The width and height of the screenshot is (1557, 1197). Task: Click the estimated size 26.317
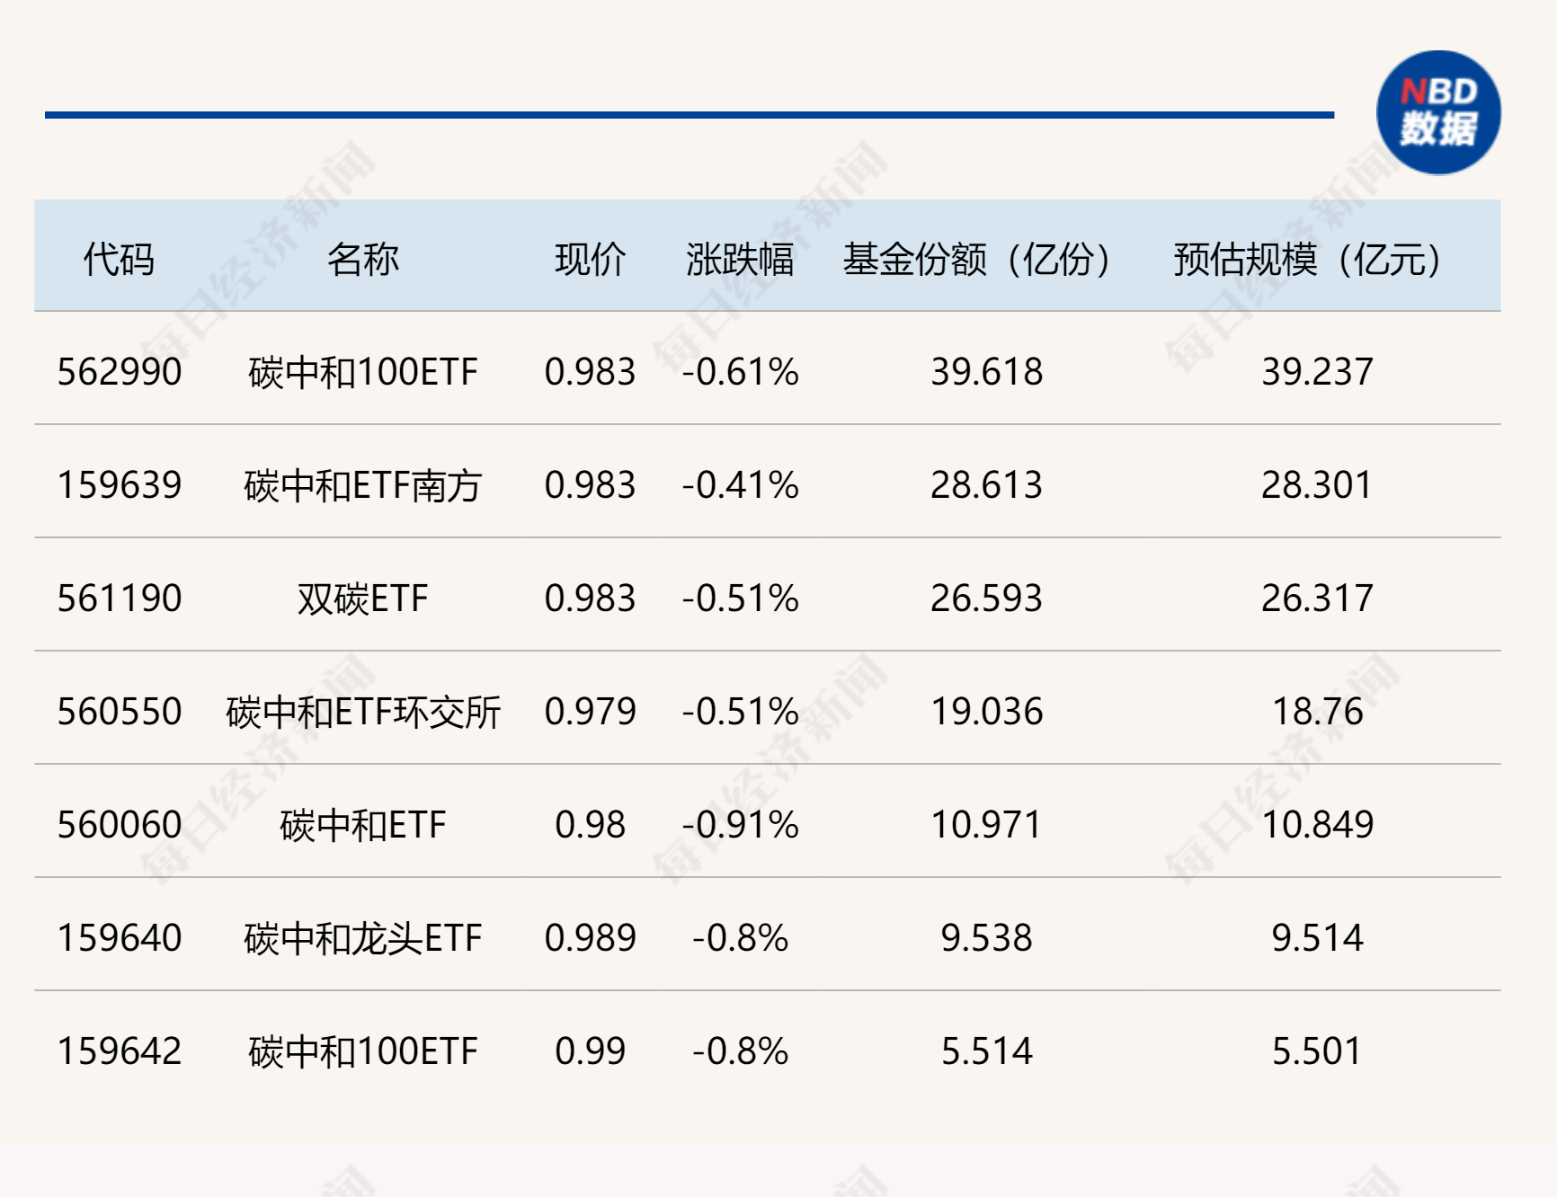tap(1317, 598)
